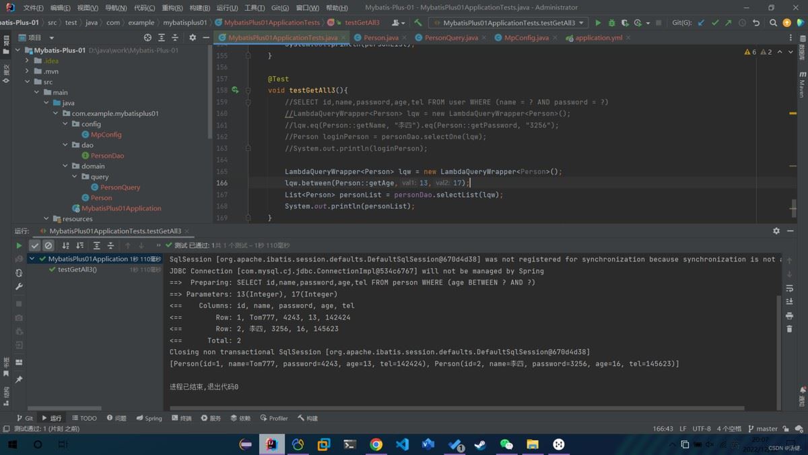Expand the .idea folder

click(28, 61)
